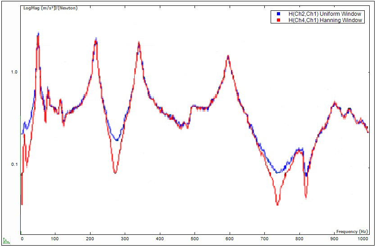Image resolution: width=376 pixels, height=247 pixels.
Task: Click the green graph icon in bottom-left corner
Action: (x=6, y=241)
